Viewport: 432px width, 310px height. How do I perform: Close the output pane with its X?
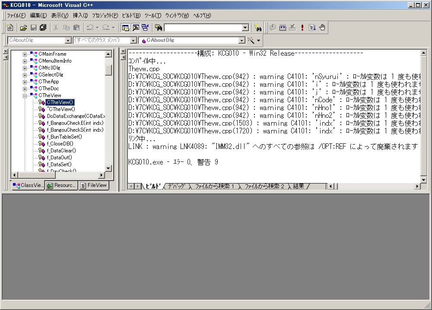123,51
